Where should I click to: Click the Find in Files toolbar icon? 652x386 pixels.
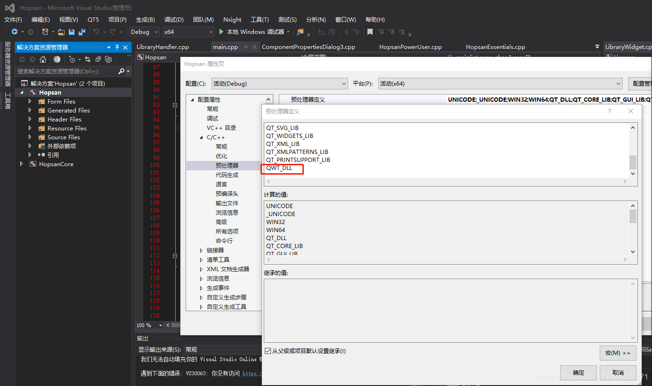tap(301, 32)
